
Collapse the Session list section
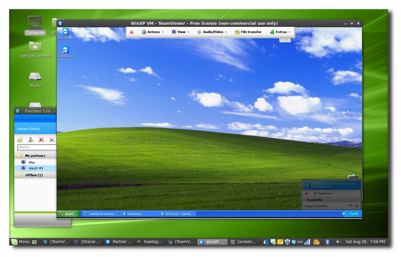click(305, 199)
